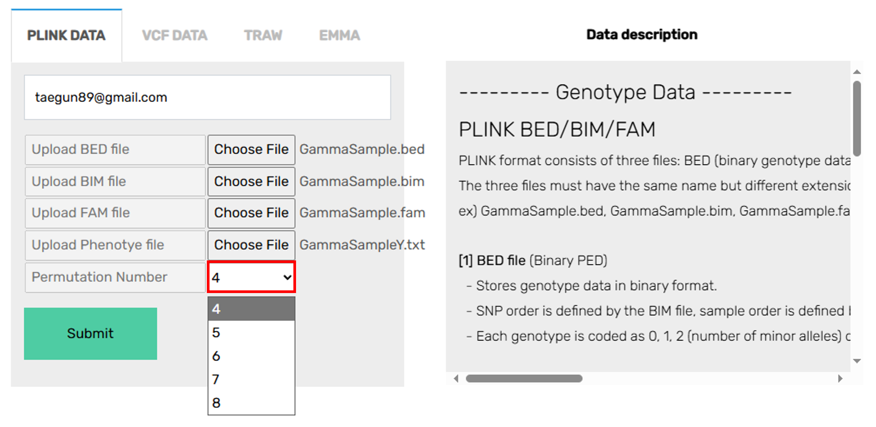Switch to the PLINK DATA tab
876x427 pixels.
click(x=66, y=35)
